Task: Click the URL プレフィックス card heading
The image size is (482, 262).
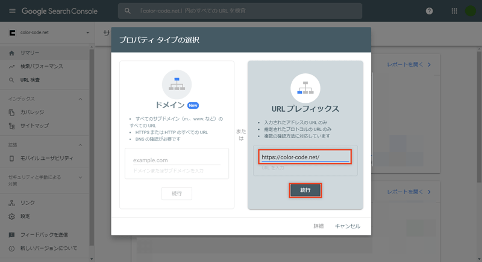Action: coord(305,109)
